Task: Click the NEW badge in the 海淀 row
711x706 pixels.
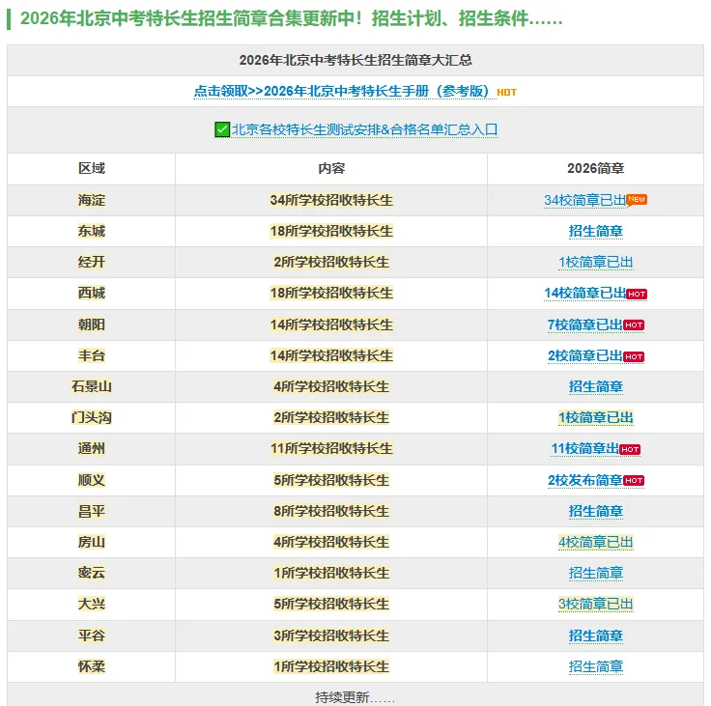Action: [637, 200]
